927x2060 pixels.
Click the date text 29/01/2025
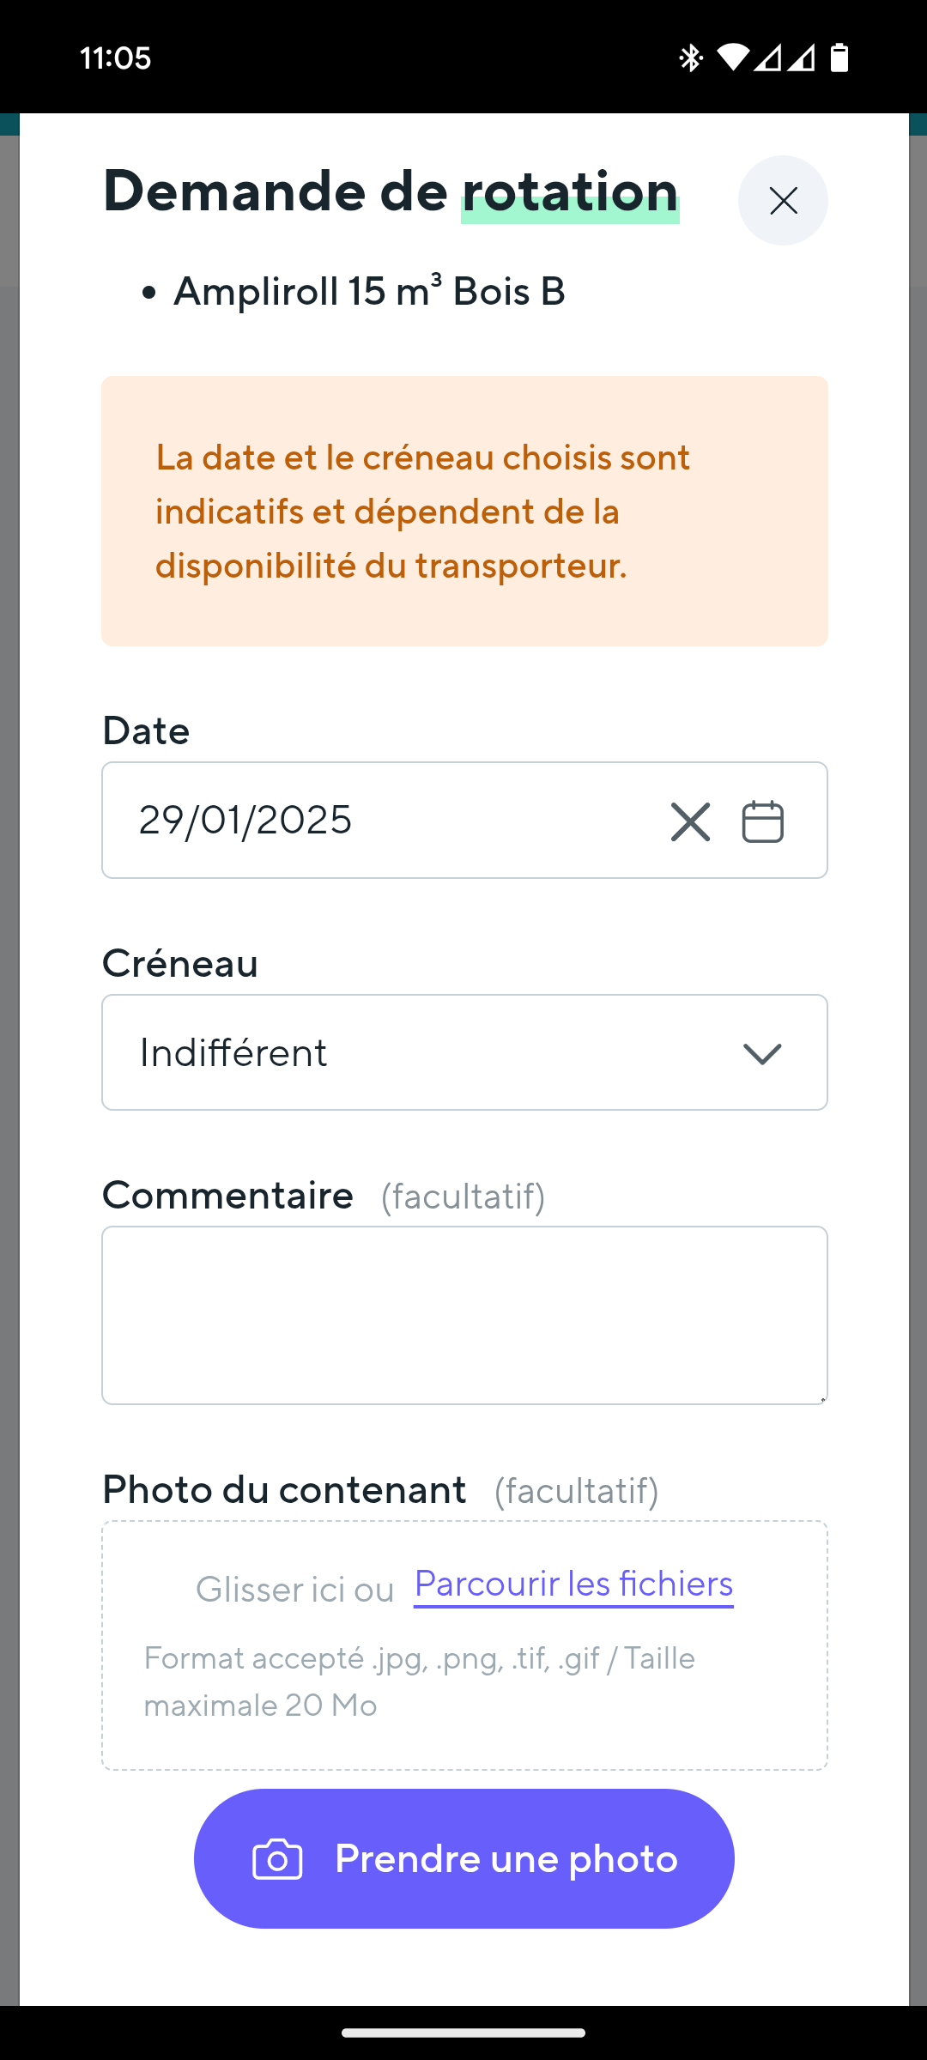(x=245, y=820)
